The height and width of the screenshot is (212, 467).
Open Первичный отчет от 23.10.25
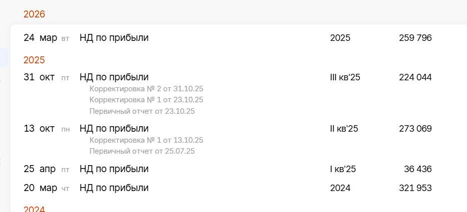(142, 111)
